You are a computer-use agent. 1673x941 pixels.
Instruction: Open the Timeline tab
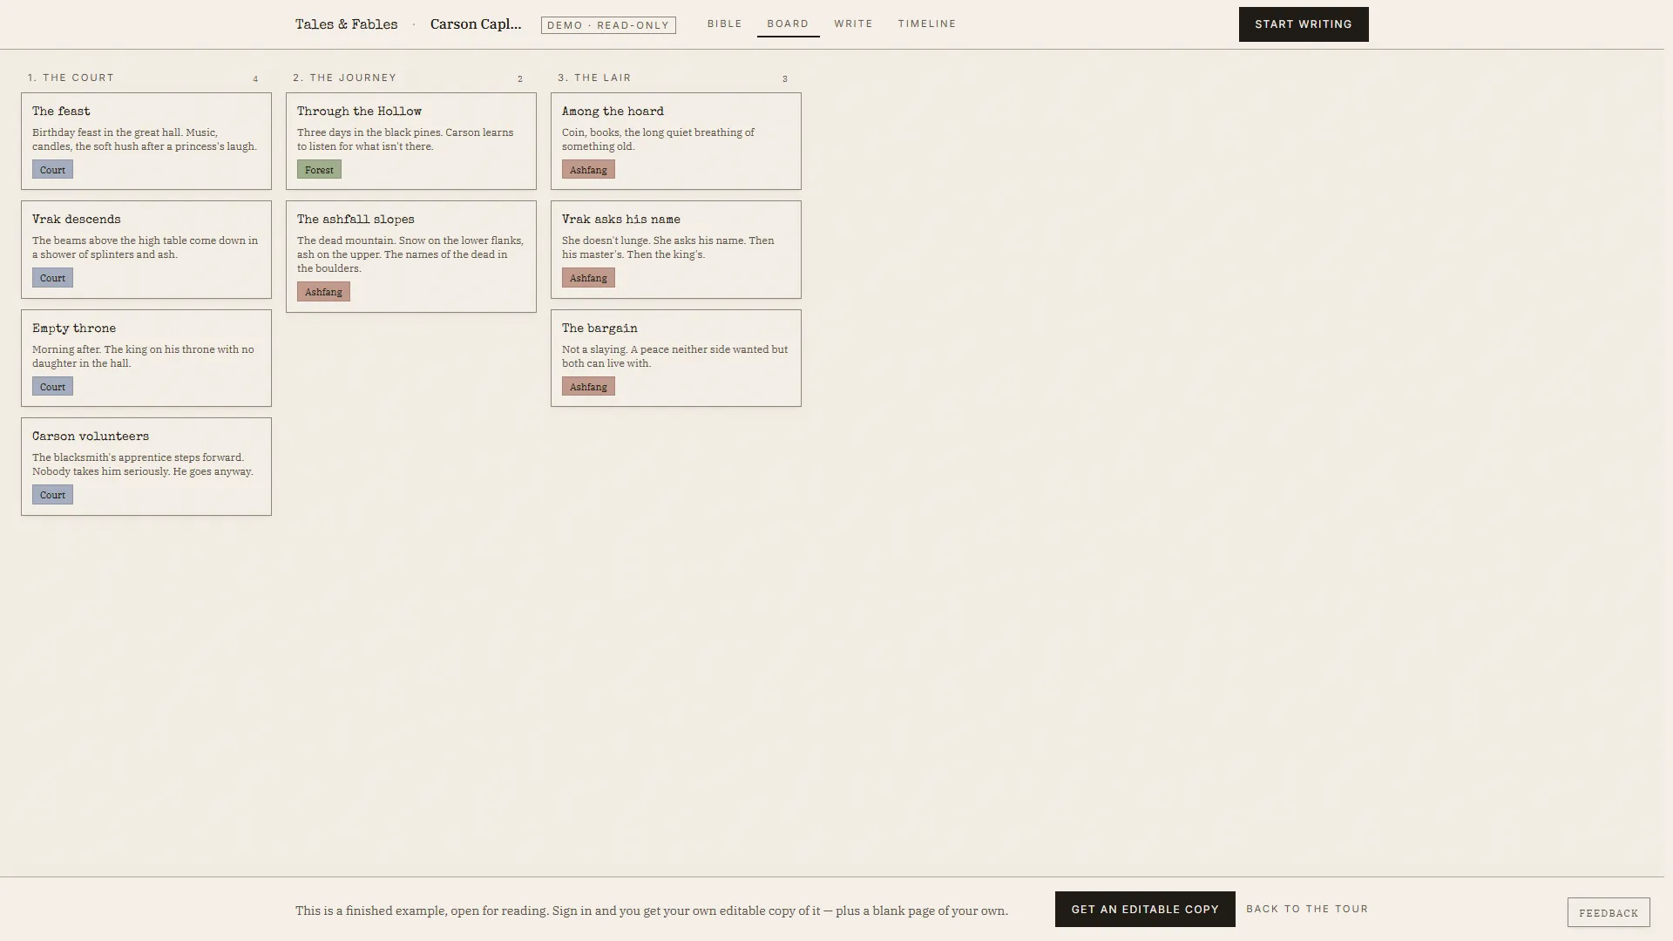(927, 24)
